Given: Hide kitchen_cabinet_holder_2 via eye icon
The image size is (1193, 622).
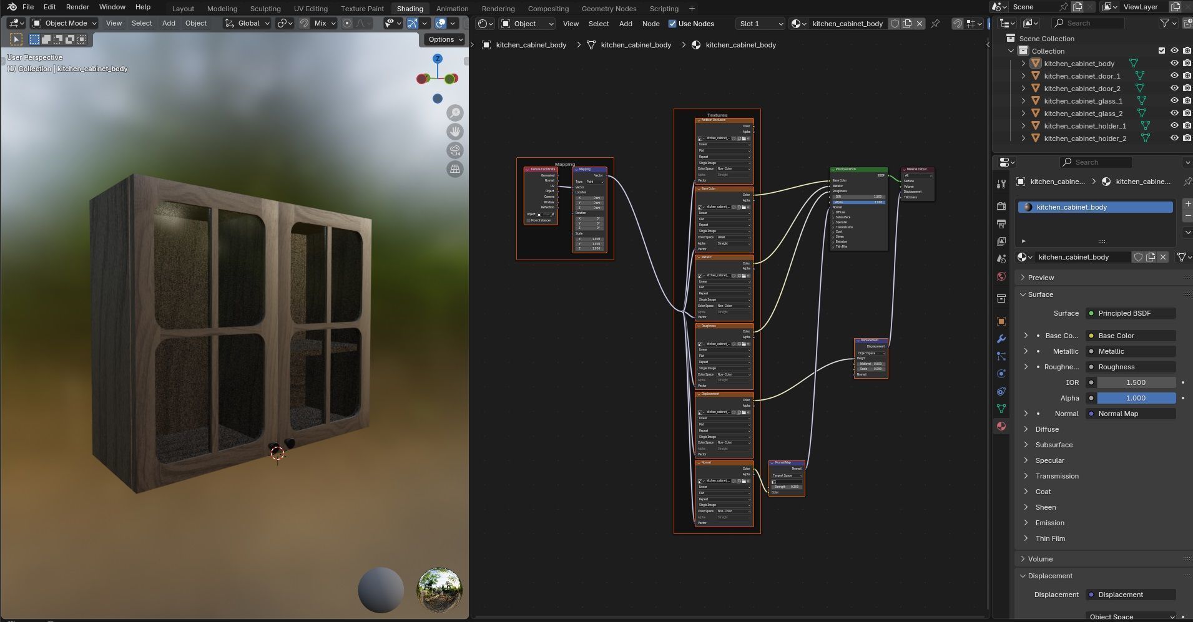Looking at the screenshot, I should pyautogui.click(x=1174, y=138).
